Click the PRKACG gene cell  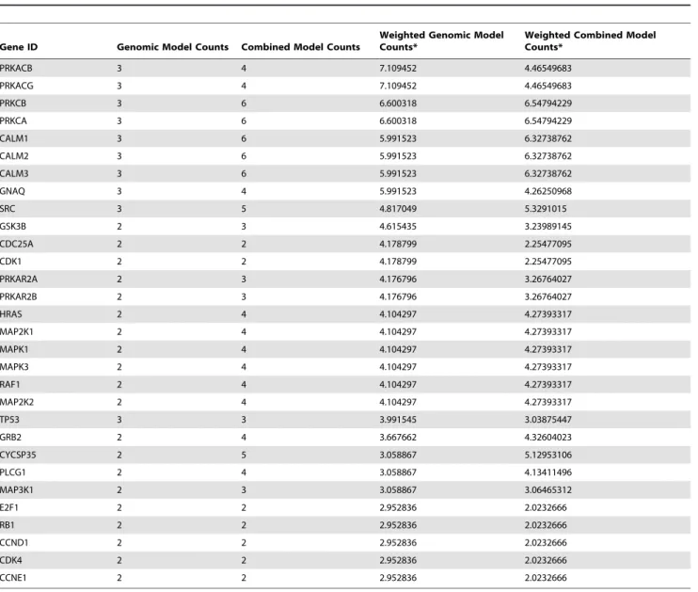pyautogui.click(x=17, y=86)
